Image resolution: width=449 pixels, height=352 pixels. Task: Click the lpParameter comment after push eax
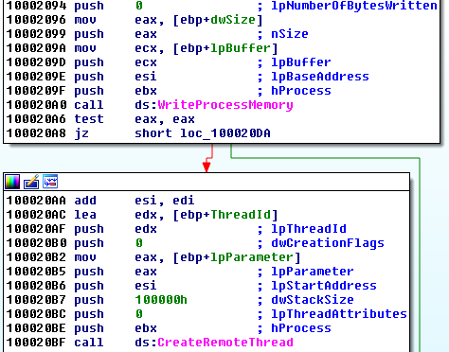pyautogui.click(x=313, y=272)
